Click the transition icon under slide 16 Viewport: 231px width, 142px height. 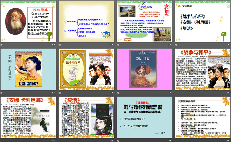tap(176, 45)
